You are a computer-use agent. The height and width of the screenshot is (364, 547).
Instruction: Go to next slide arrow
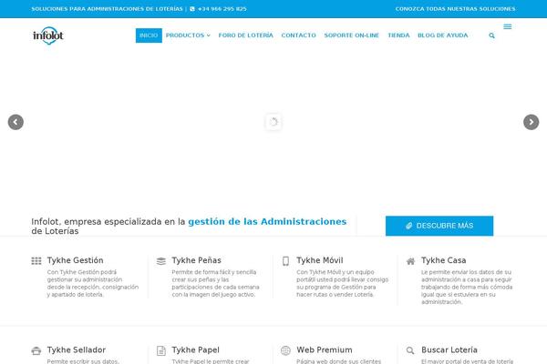point(531,122)
